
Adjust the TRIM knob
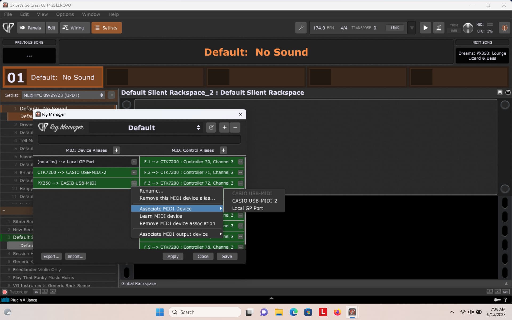coord(468,28)
